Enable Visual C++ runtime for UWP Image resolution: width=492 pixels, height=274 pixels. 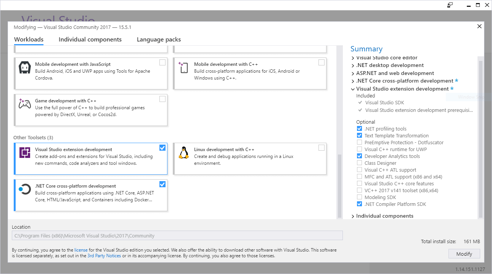coord(359,149)
